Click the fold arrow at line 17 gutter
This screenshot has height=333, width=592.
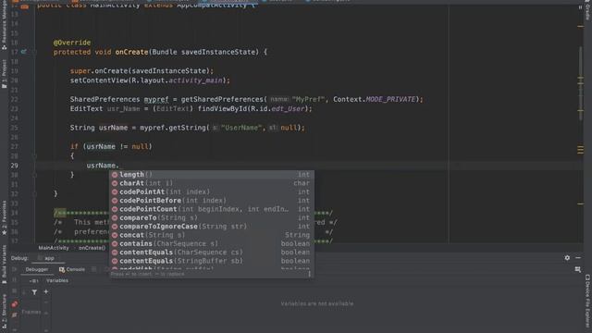click(34, 52)
